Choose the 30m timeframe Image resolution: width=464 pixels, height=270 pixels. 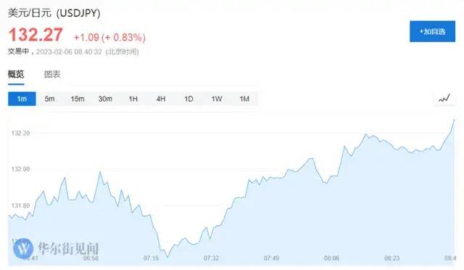pyautogui.click(x=105, y=99)
